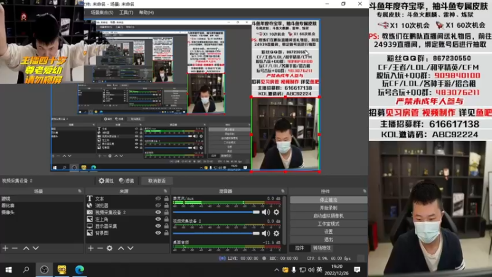The height and width of the screenshot is (277, 492).
Task: Add a new scene with the plus icon
Action: pos(6,248)
